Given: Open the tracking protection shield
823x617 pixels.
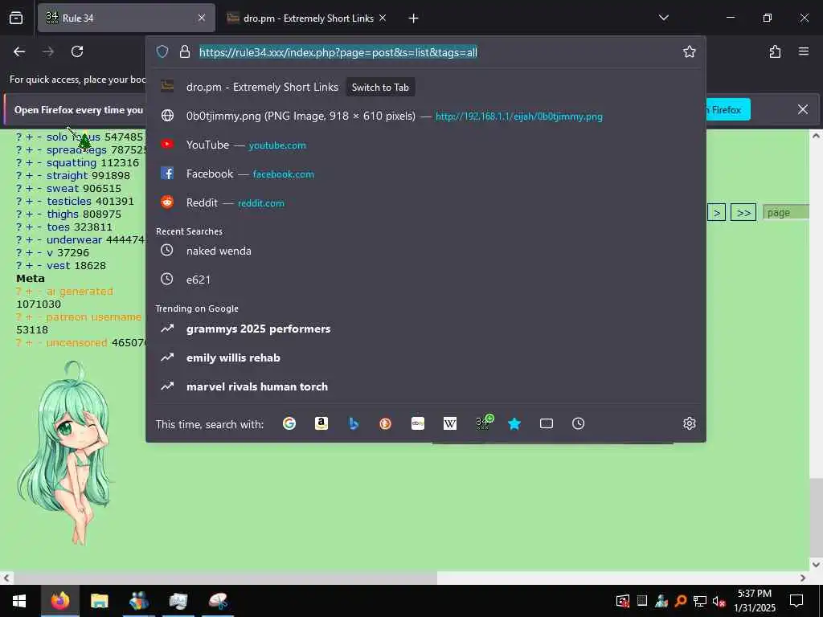Looking at the screenshot, I should point(162,51).
